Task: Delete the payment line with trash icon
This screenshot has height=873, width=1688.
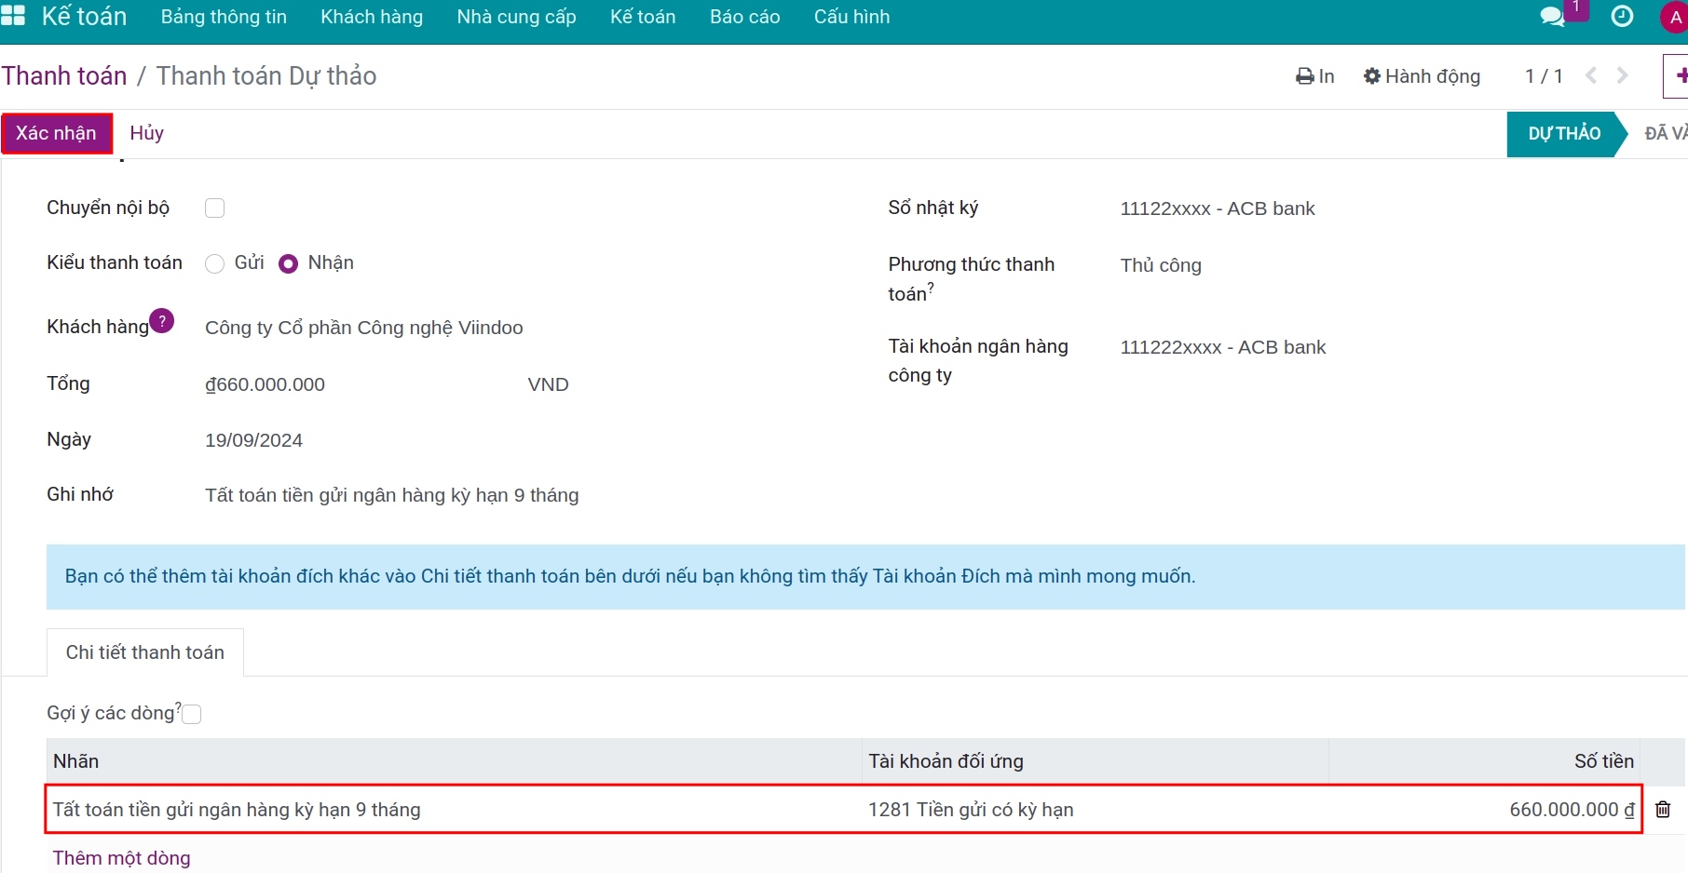Action: [x=1663, y=810]
